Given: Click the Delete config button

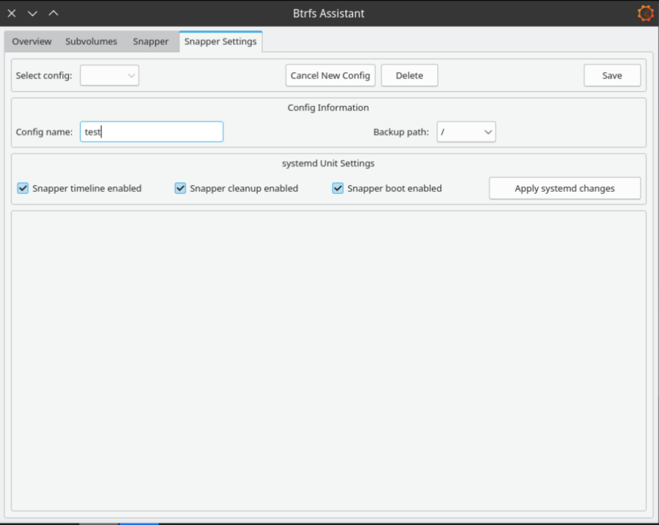Looking at the screenshot, I should coord(409,76).
